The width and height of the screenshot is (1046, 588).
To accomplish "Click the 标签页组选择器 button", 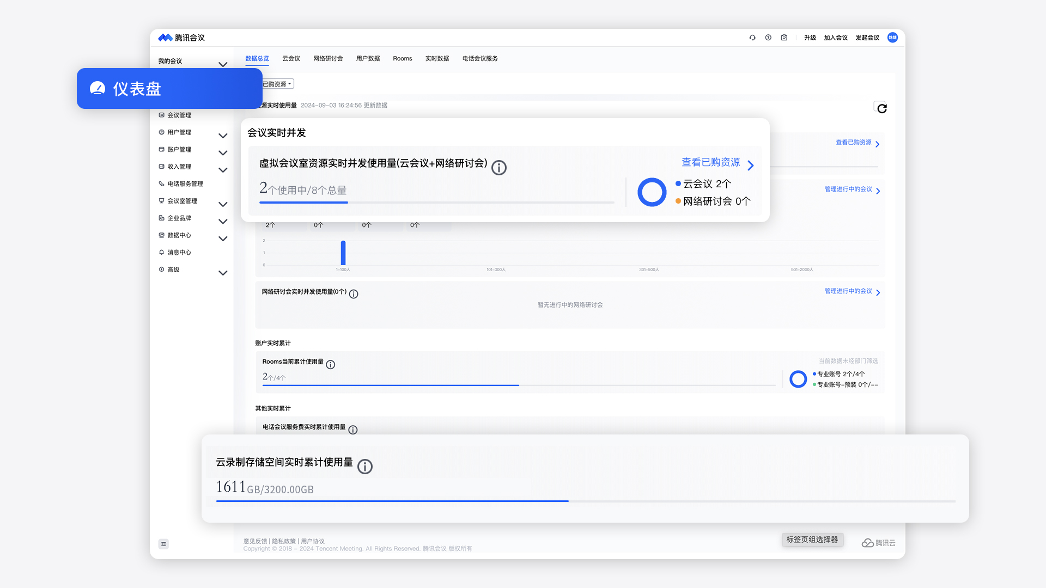I will point(812,540).
